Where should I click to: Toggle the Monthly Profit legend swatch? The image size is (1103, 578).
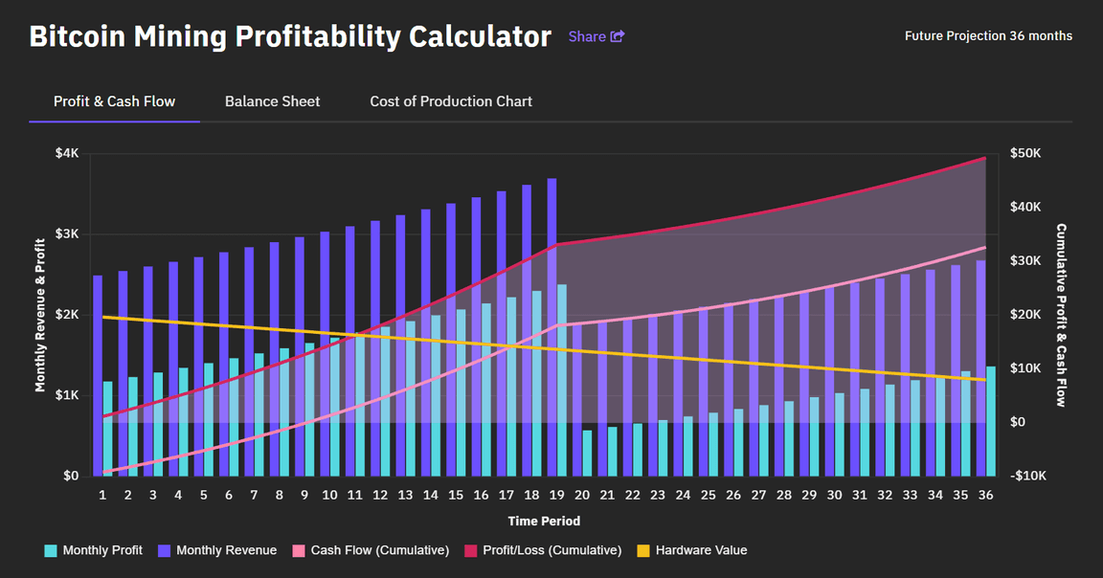click(x=51, y=550)
